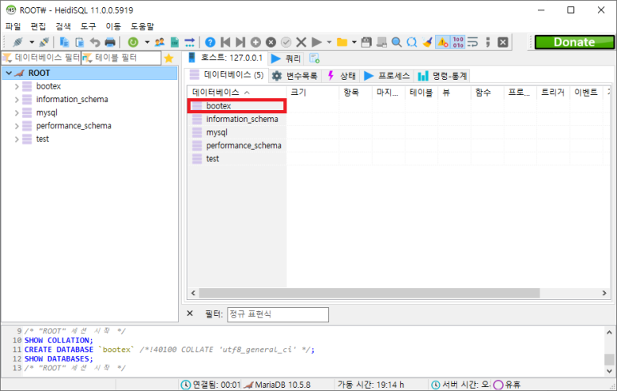Click the 정규 표현식 filter input field
This screenshot has width=617, height=391.
(278, 314)
